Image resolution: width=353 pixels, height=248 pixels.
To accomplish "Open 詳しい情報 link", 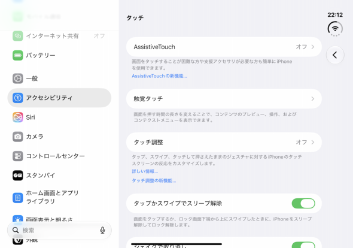I will tap(145, 171).
